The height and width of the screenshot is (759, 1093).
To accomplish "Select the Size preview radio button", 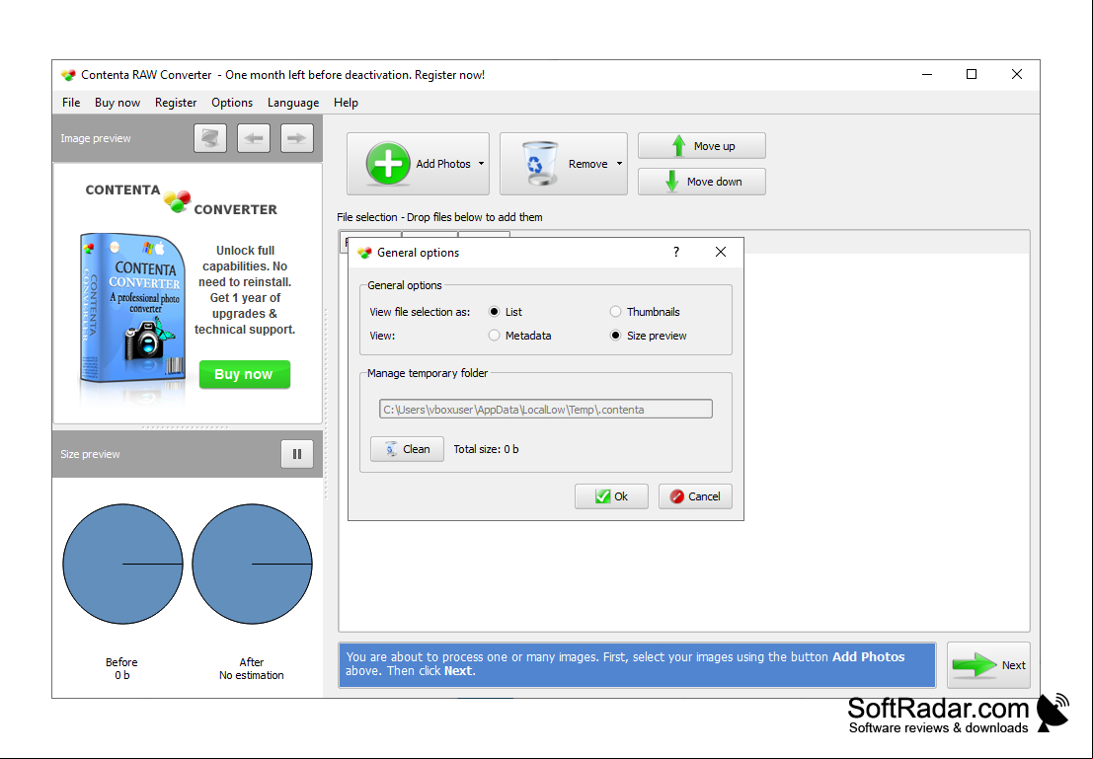I will pos(615,336).
